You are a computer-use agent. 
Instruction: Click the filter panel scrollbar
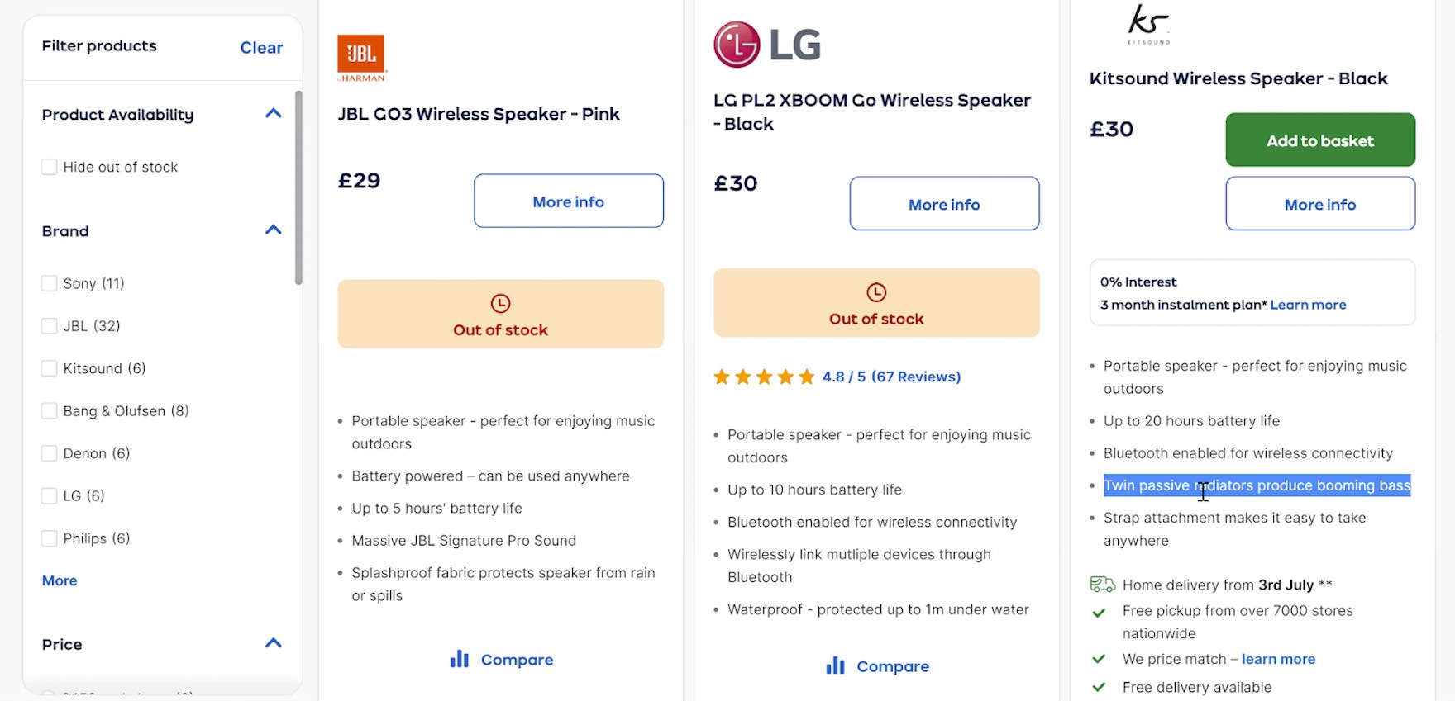298,182
